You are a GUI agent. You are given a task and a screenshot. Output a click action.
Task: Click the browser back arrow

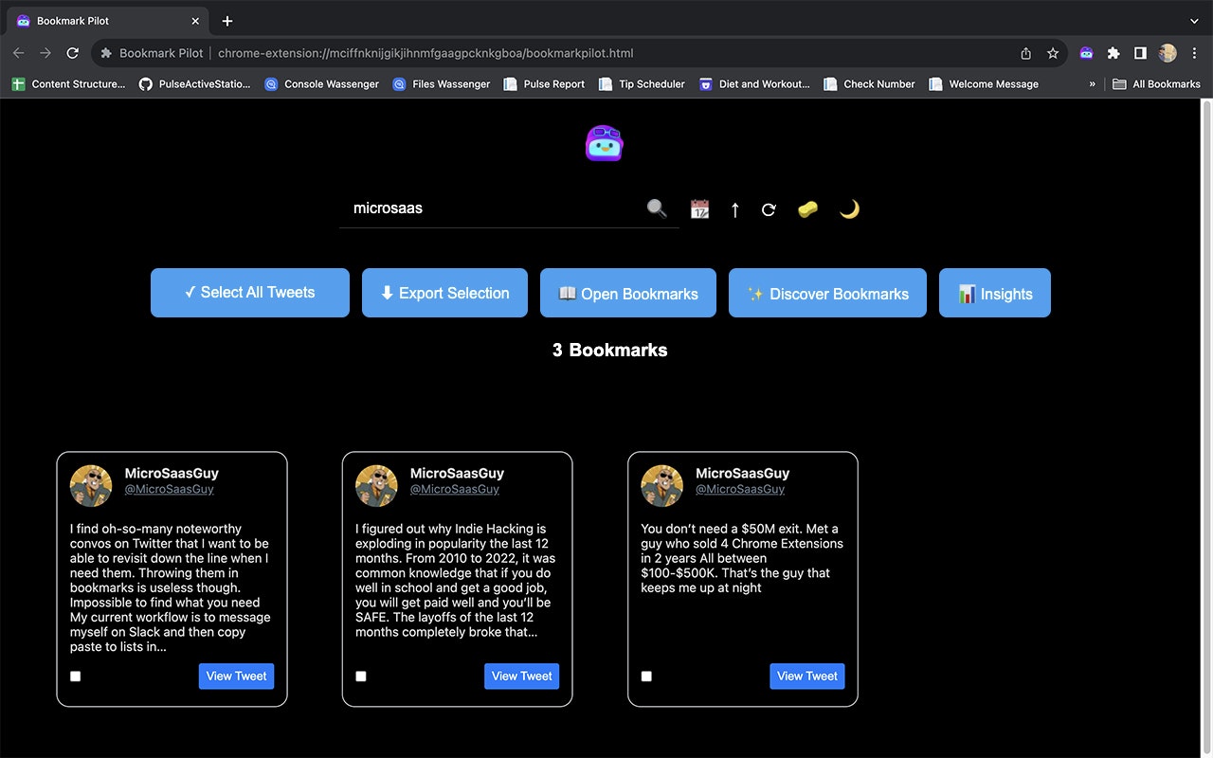(19, 53)
